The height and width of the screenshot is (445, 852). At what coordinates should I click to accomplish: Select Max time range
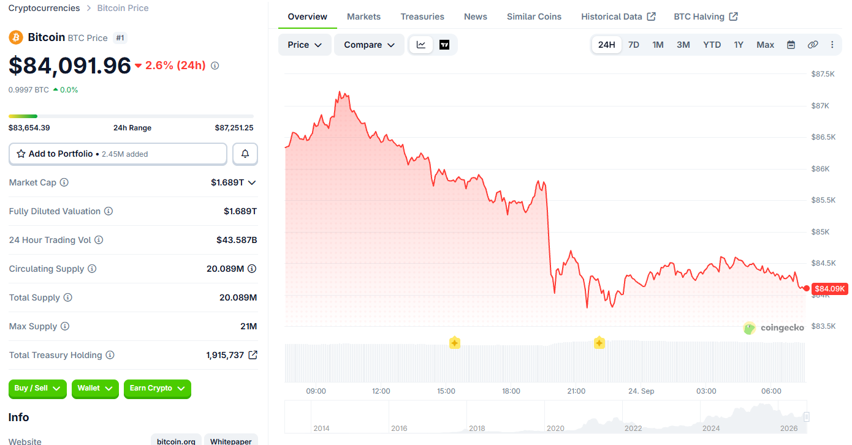point(766,45)
